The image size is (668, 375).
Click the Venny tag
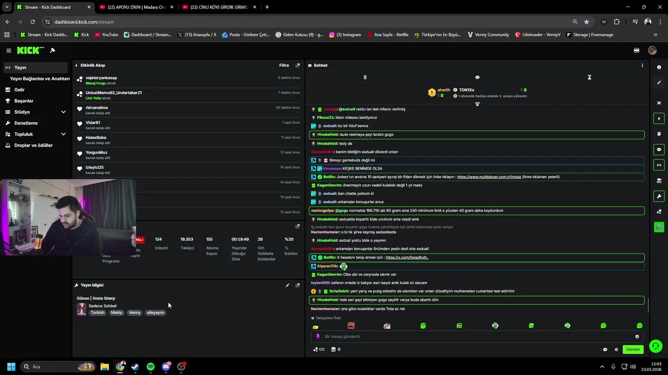click(x=135, y=312)
